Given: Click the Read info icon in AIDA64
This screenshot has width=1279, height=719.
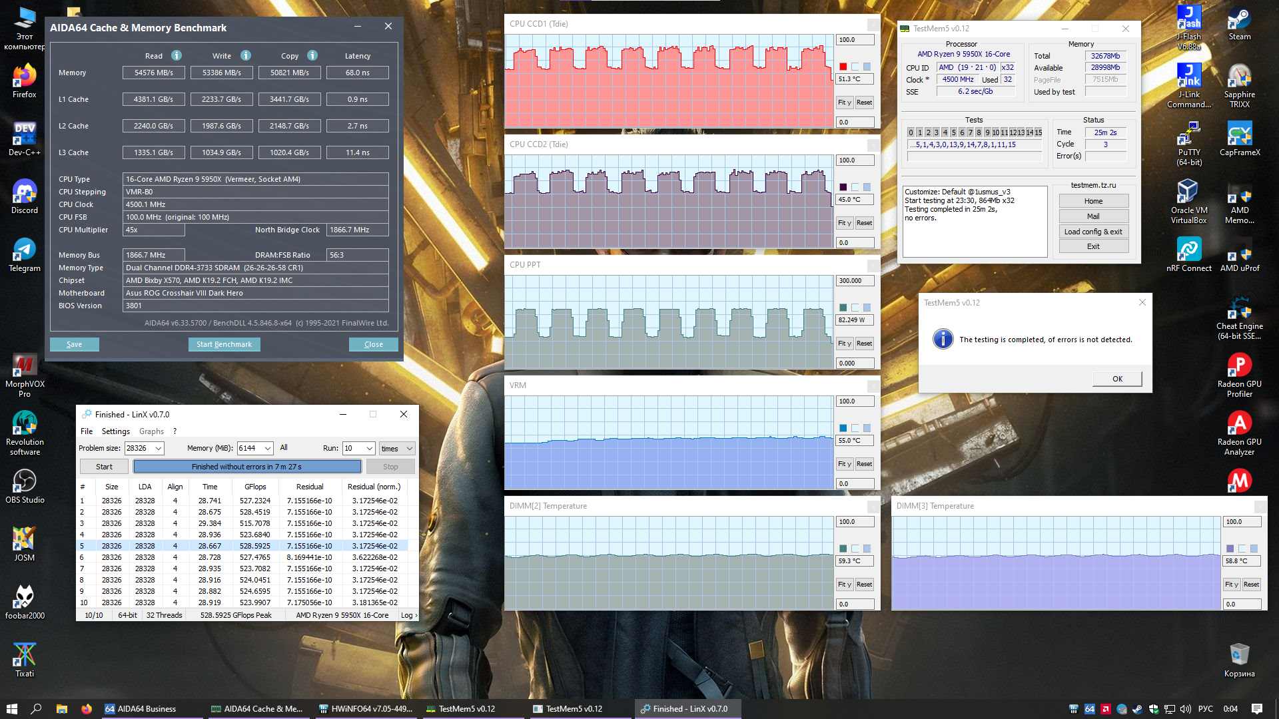Looking at the screenshot, I should [177, 55].
